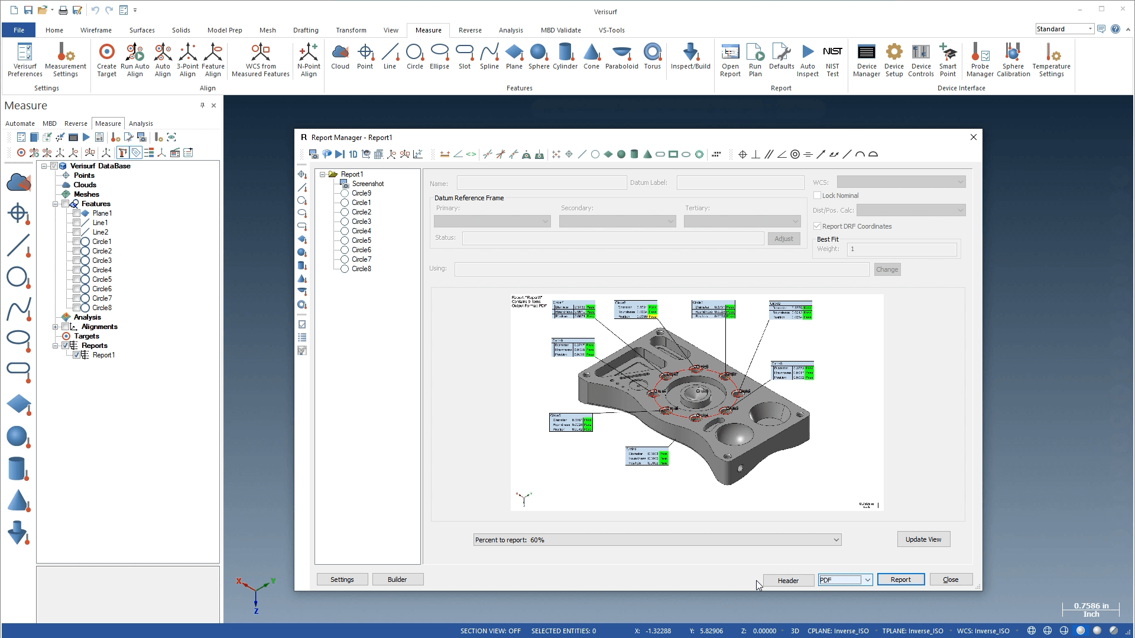The width and height of the screenshot is (1135, 638).
Task: Switch to the Automate panel tab
Action: tap(20, 123)
